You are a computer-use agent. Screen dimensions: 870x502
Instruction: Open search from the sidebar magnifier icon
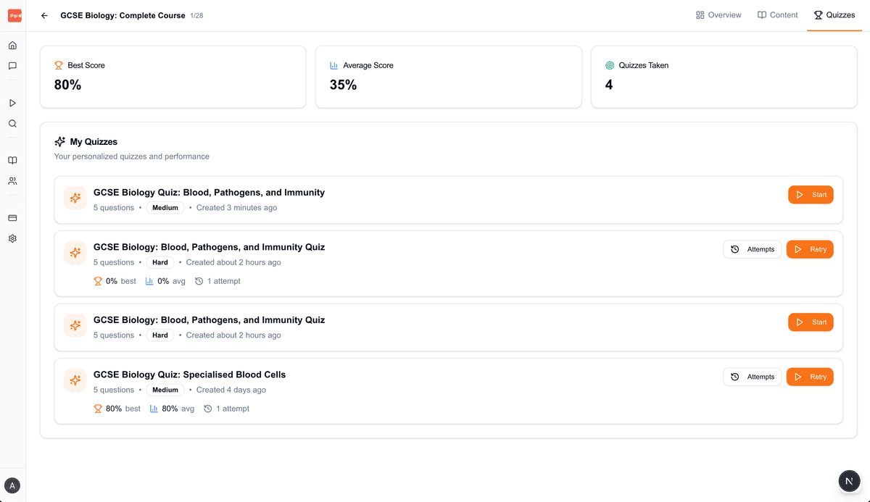pos(12,123)
